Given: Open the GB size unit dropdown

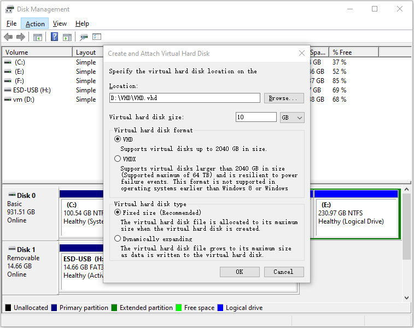Looking at the screenshot, I should point(292,118).
